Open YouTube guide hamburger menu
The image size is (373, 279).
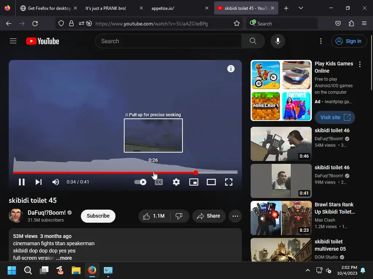point(13,41)
